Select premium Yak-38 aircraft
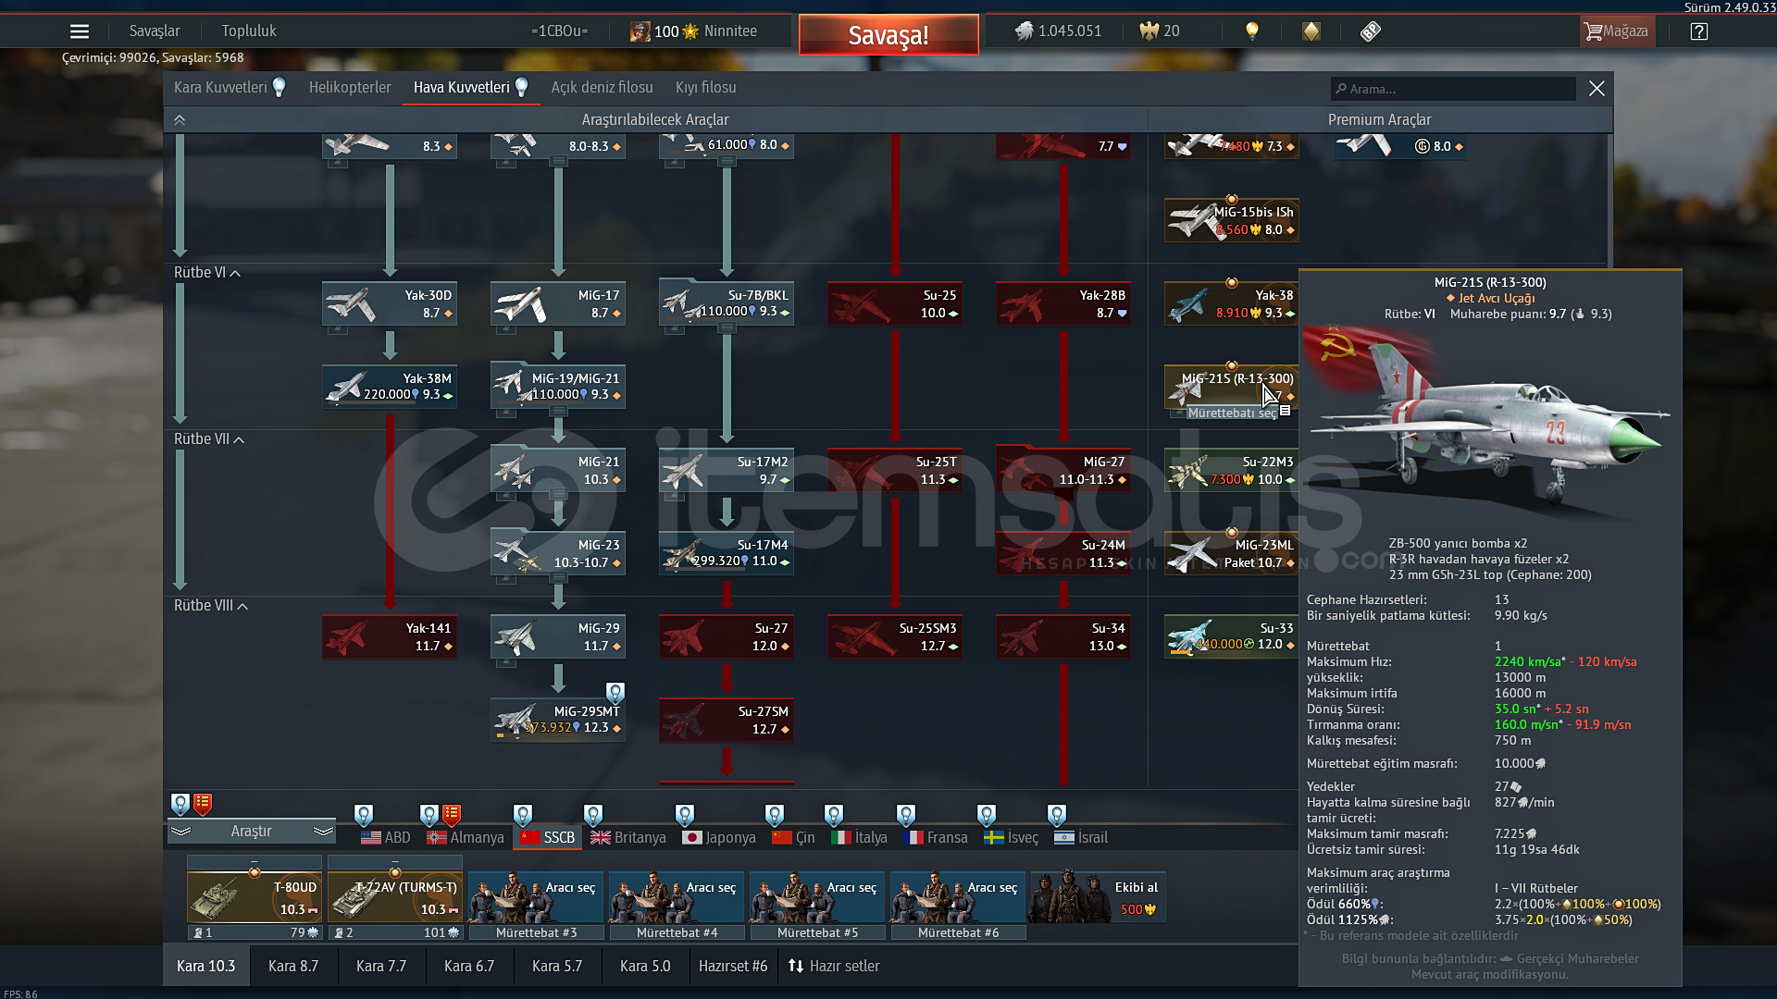 click(x=1232, y=304)
